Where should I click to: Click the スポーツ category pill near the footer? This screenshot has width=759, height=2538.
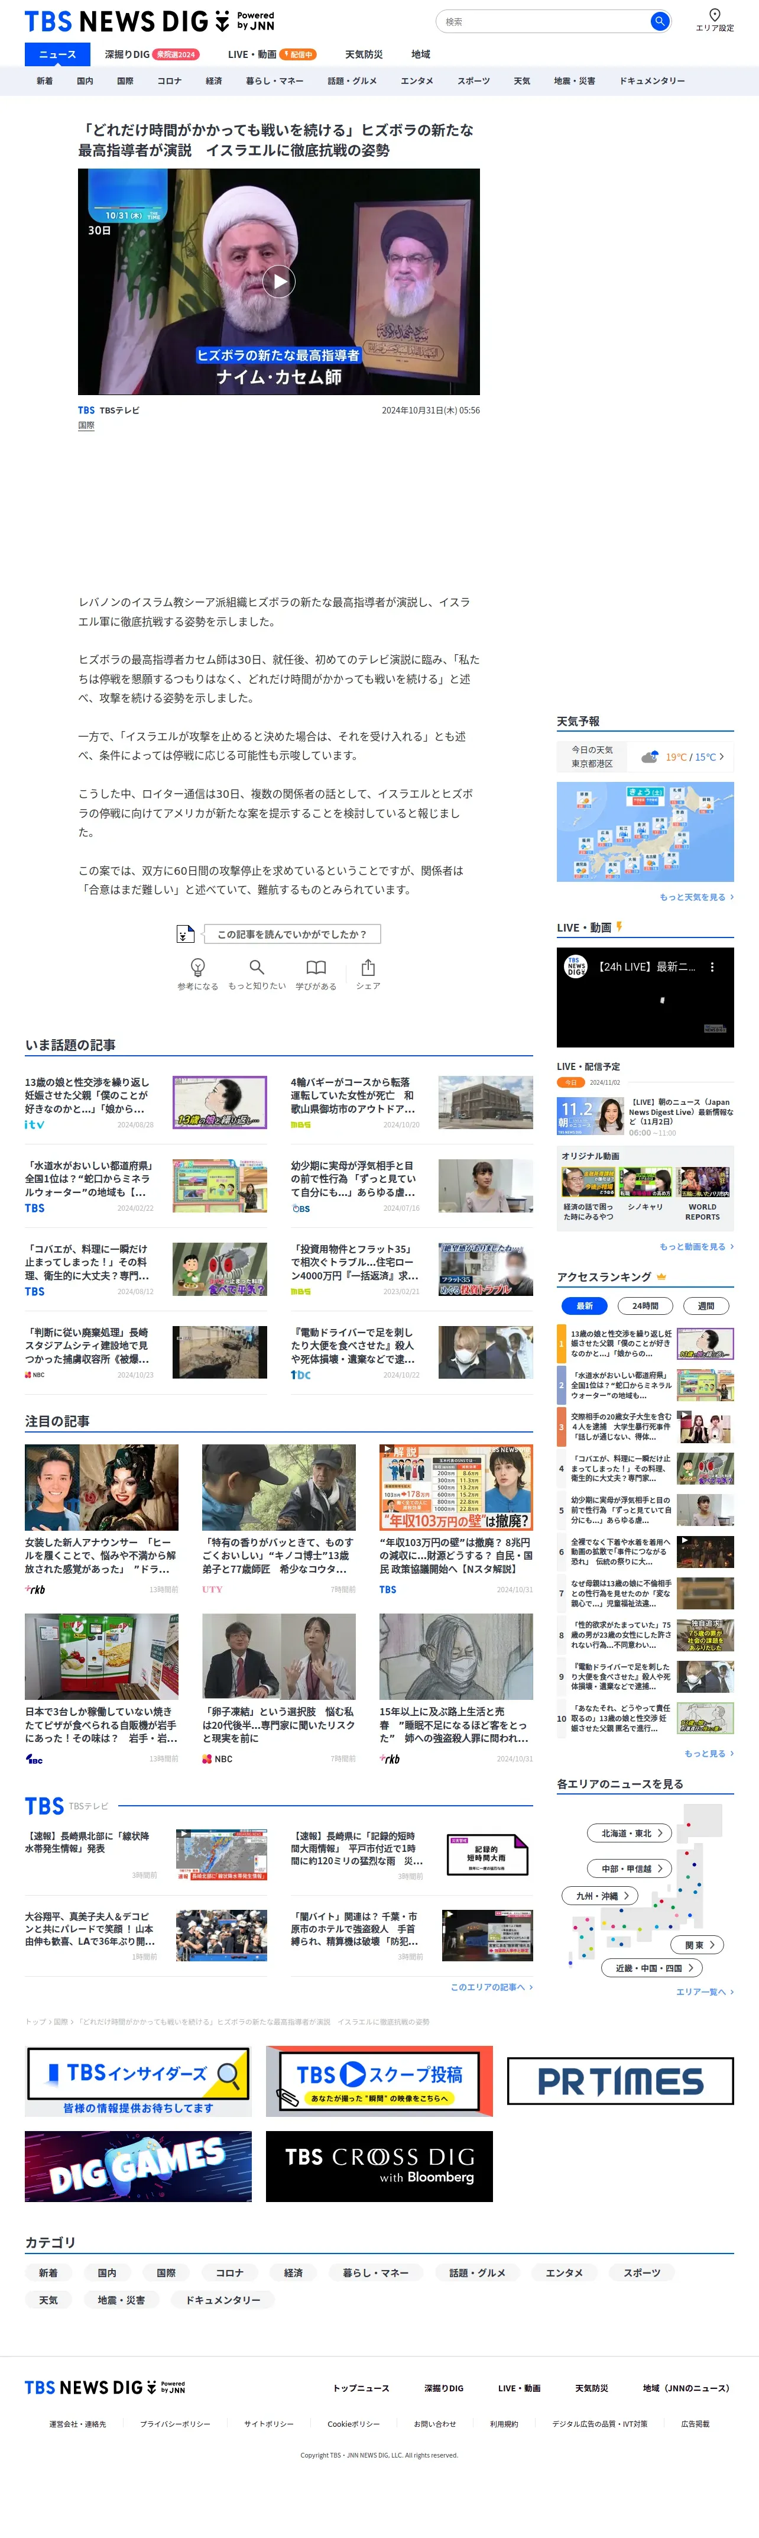642,2273
